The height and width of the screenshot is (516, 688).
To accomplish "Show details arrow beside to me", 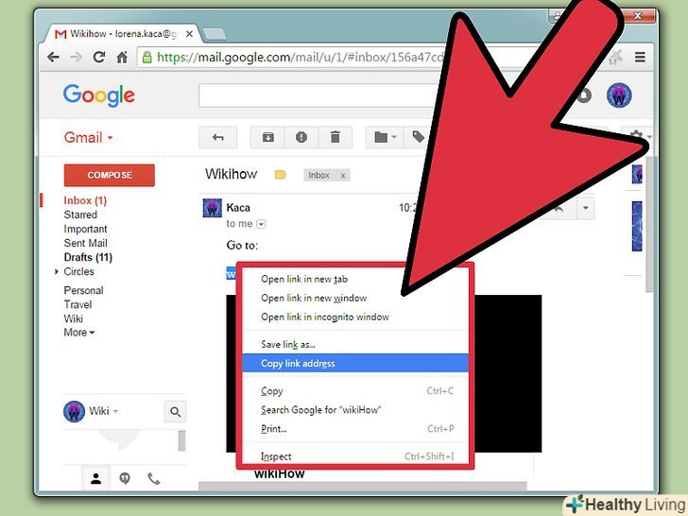I will [261, 224].
